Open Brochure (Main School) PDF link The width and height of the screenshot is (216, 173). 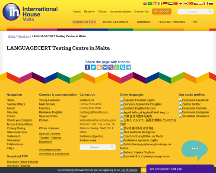pyautogui.click(x=22, y=162)
